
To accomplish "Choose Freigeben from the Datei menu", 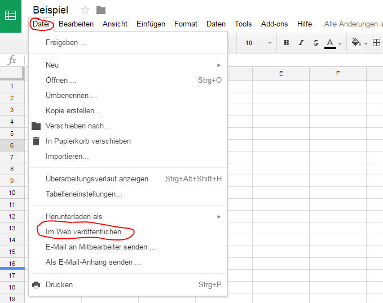I will tap(66, 42).
